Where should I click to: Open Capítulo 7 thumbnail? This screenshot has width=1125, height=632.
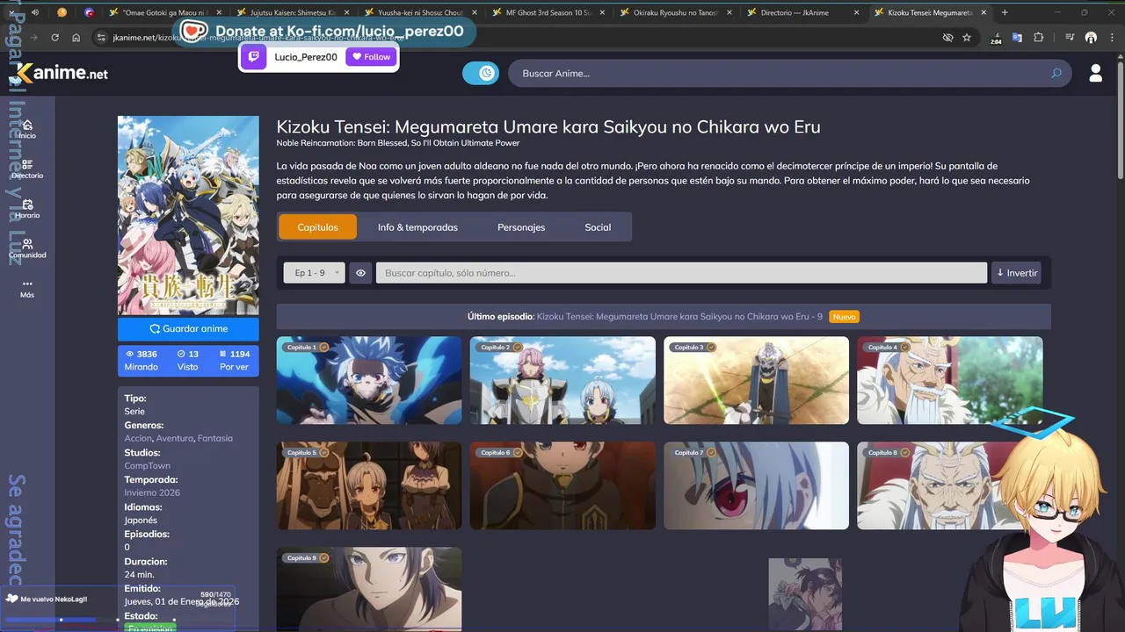[x=756, y=485]
